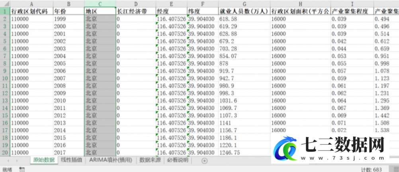Viewport: 399px width, 172px height.
Task: Click the 行政区划面积 header cell
Action: pos(300,12)
